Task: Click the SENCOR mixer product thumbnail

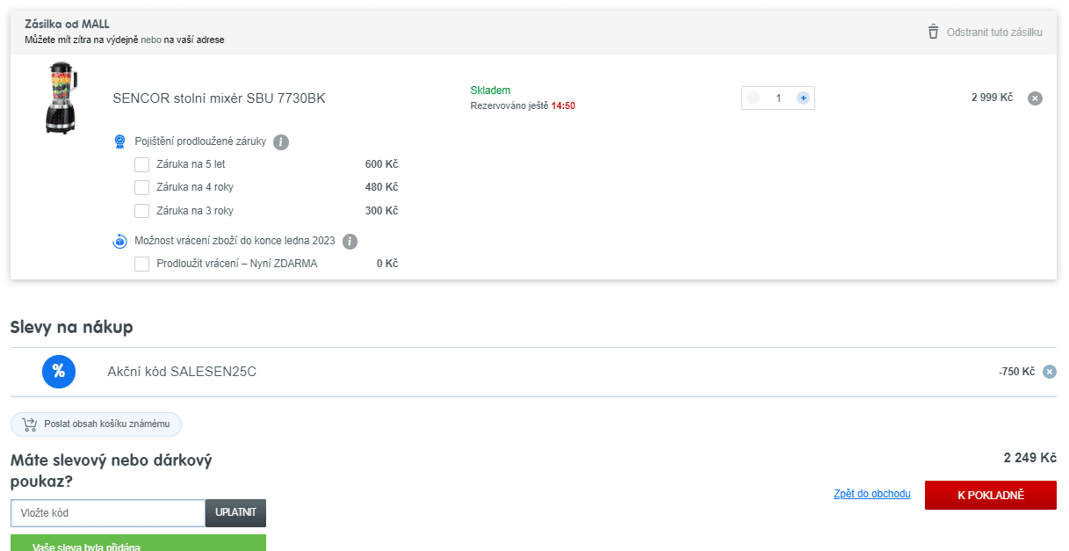Action: [x=61, y=98]
